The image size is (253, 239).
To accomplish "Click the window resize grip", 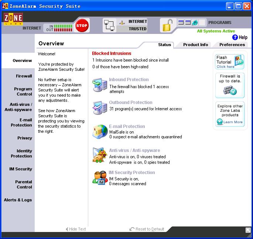I will click(249, 235).
